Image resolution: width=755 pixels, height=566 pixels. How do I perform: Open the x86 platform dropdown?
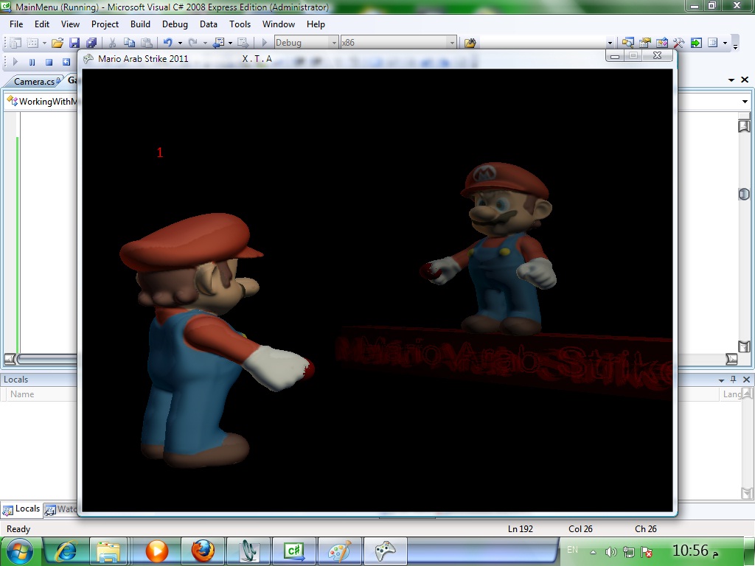coord(397,43)
